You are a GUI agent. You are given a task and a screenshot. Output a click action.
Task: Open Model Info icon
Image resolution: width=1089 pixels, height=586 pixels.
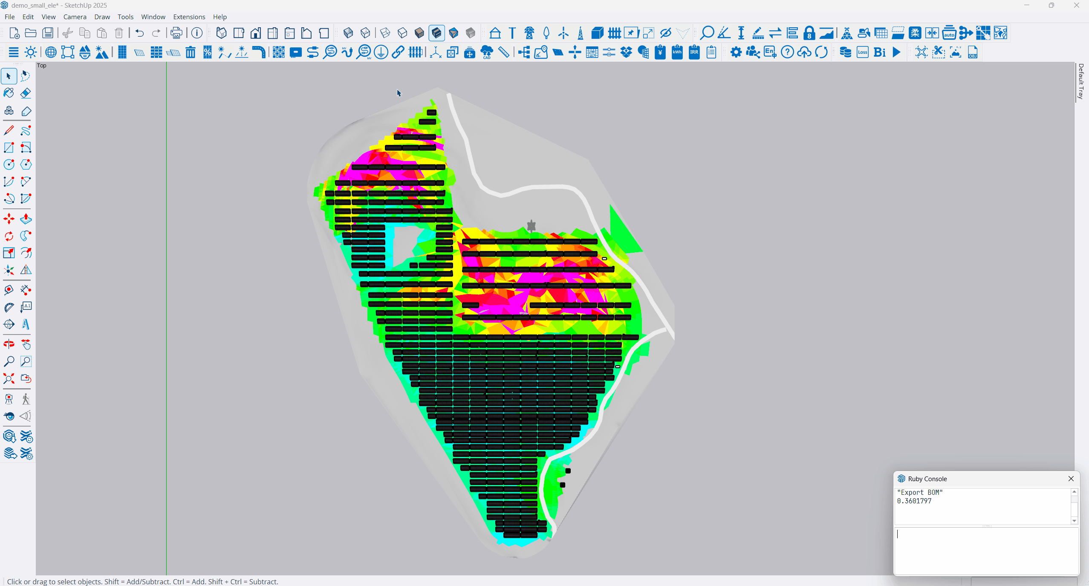click(196, 33)
